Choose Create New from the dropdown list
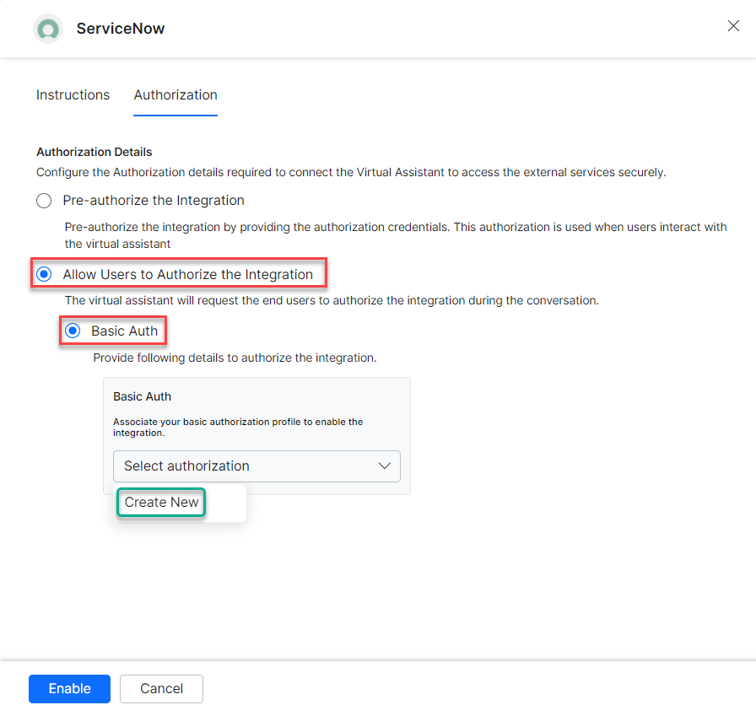The image size is (756, 705). [x=161, y=503]
